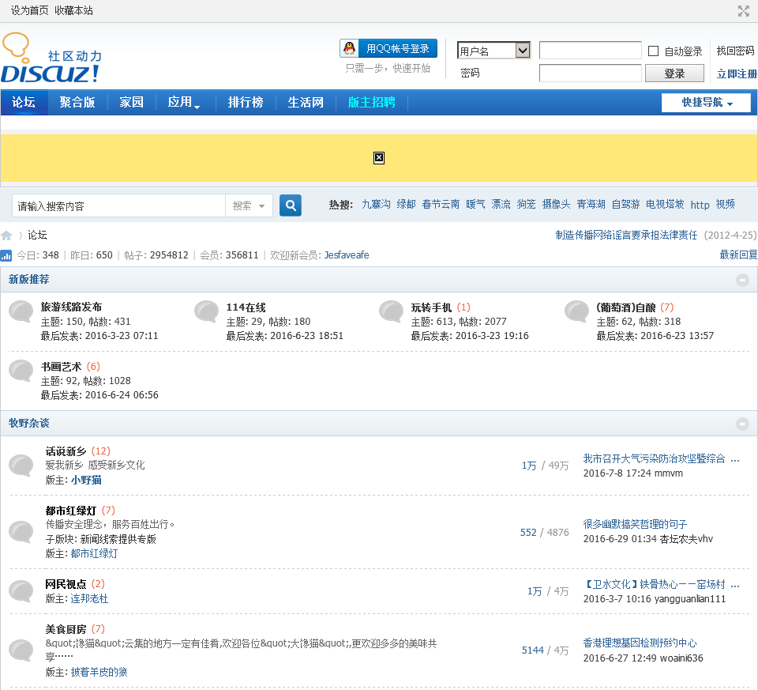Viewport: 758px width, 690px height.
Task: Click the bubble icon beside 都市红绿灯
Action: (x=21, y=532)
